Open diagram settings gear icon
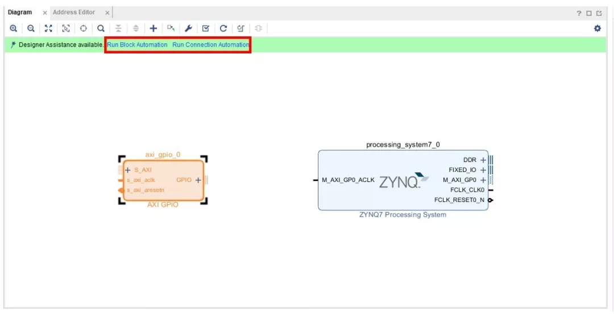 [597, 28]
